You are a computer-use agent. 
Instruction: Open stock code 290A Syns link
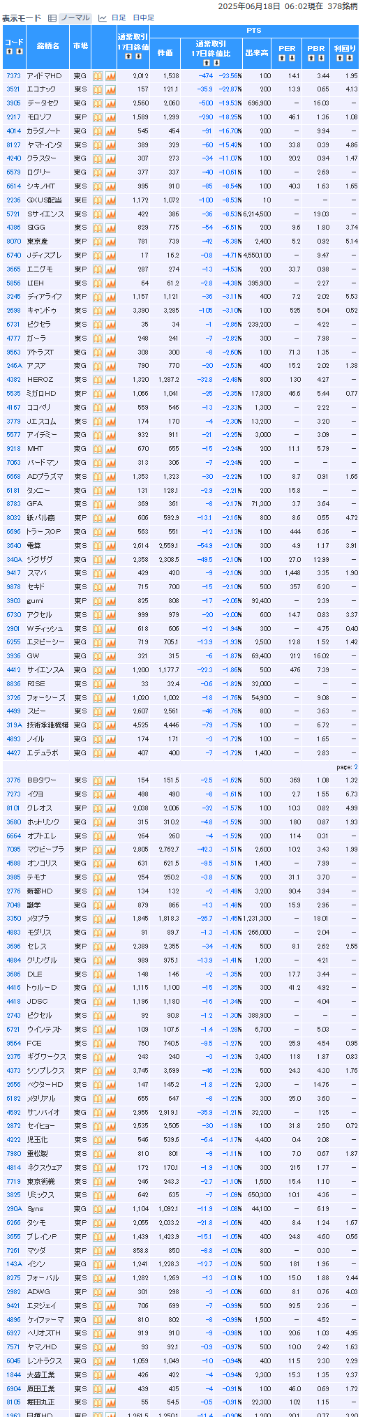pos(14,1209)
